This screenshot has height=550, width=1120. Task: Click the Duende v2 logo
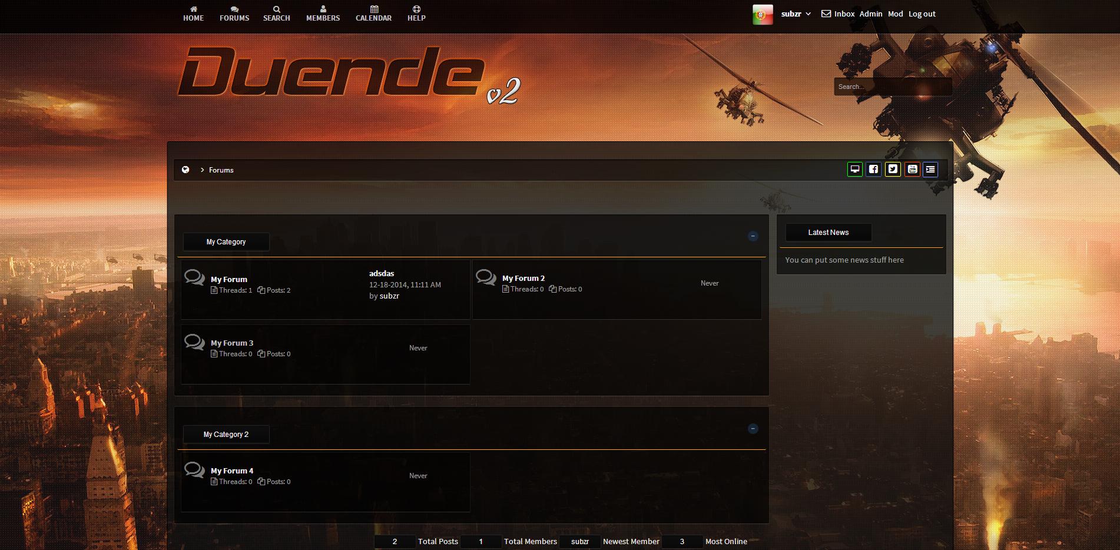point(349,75)
